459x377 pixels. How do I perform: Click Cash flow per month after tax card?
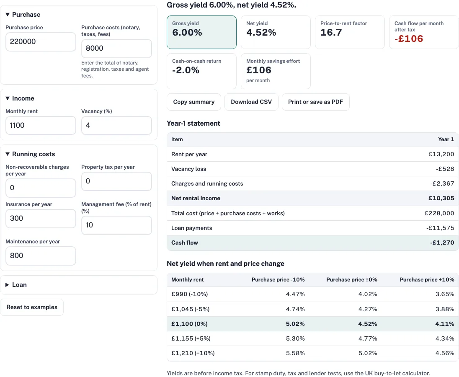point(424,32)
